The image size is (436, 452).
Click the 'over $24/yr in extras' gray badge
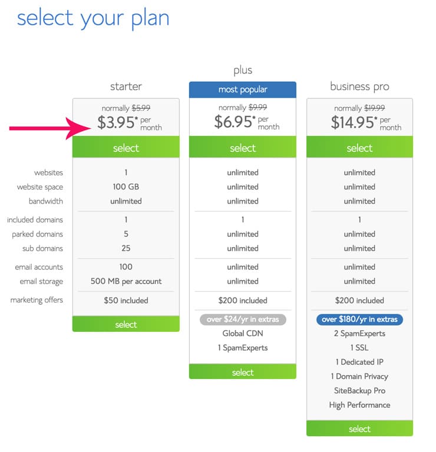coord(243,320)
